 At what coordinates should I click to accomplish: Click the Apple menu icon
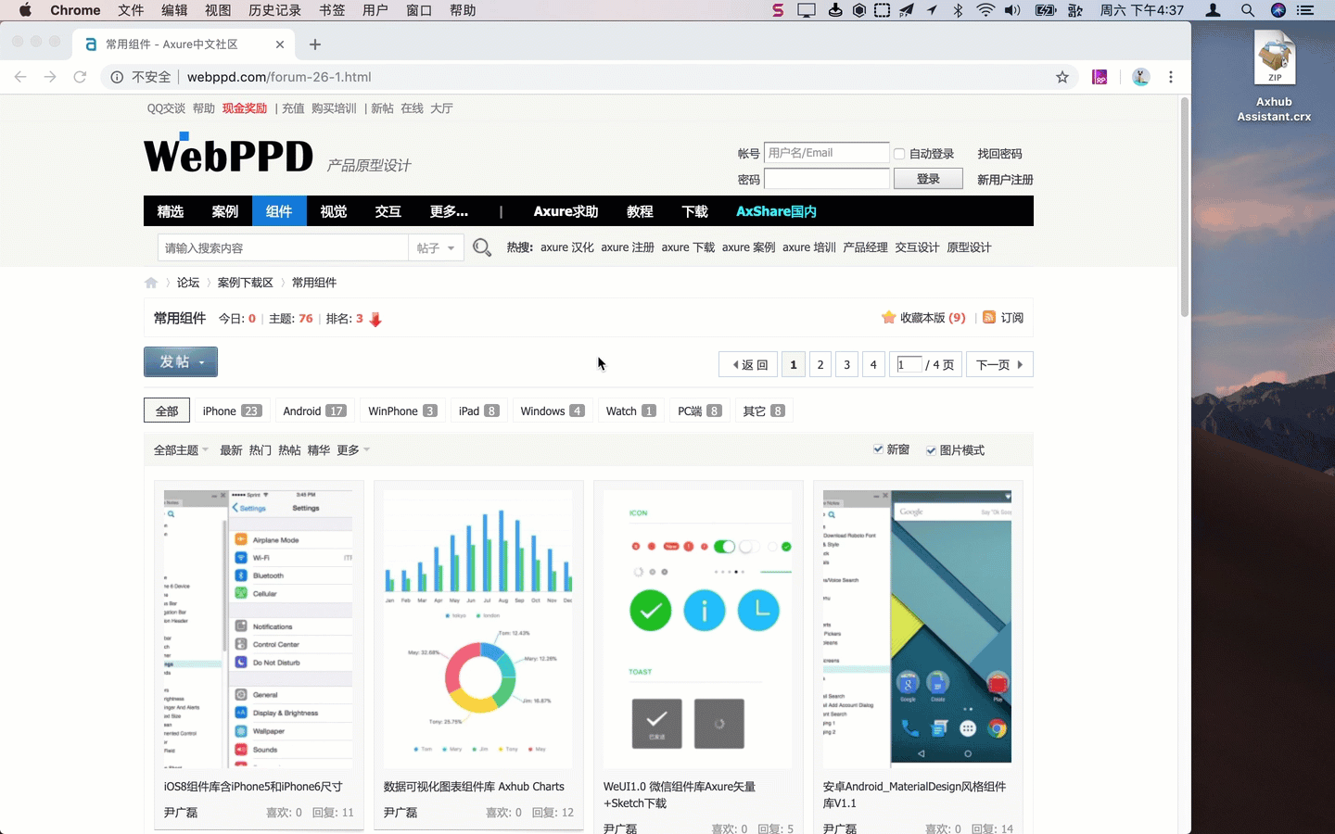(25, 10)
